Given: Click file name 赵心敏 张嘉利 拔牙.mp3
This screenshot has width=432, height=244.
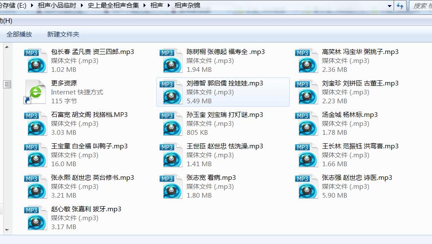Looking at the screenshot, I should tap(86, 209).
